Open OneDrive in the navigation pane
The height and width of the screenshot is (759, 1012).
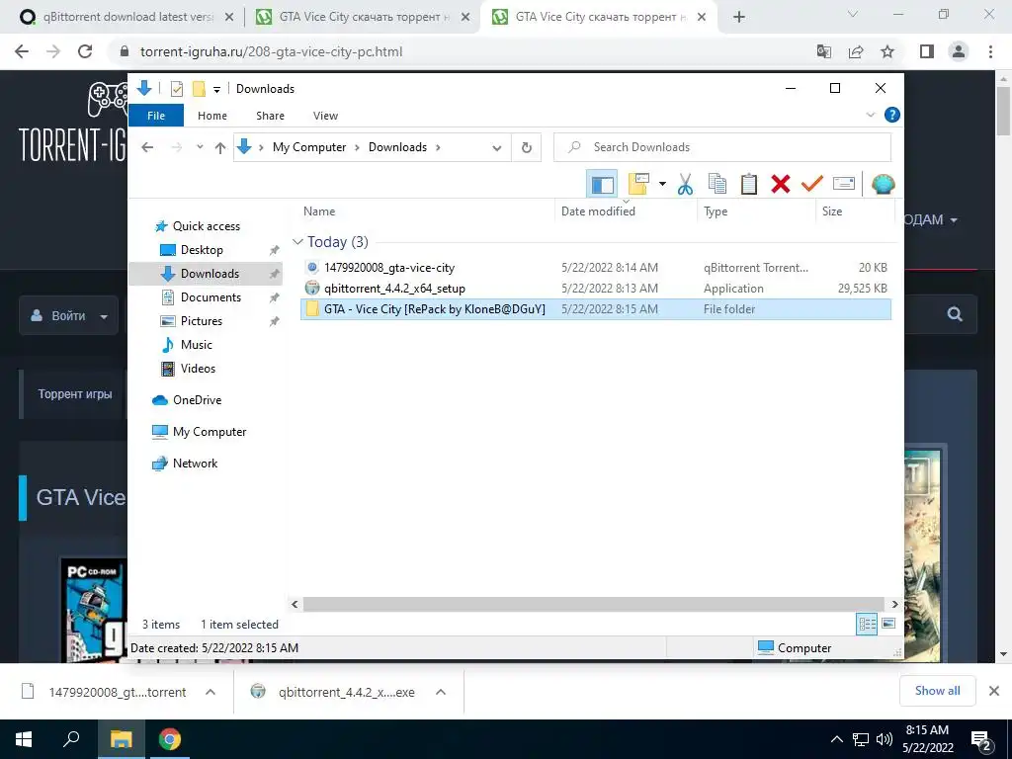(197, 400)
